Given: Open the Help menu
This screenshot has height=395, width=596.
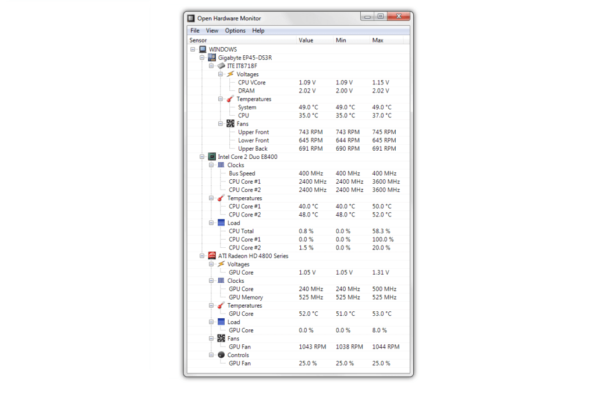Looking at the screenshot, I should tap(258, 31).
